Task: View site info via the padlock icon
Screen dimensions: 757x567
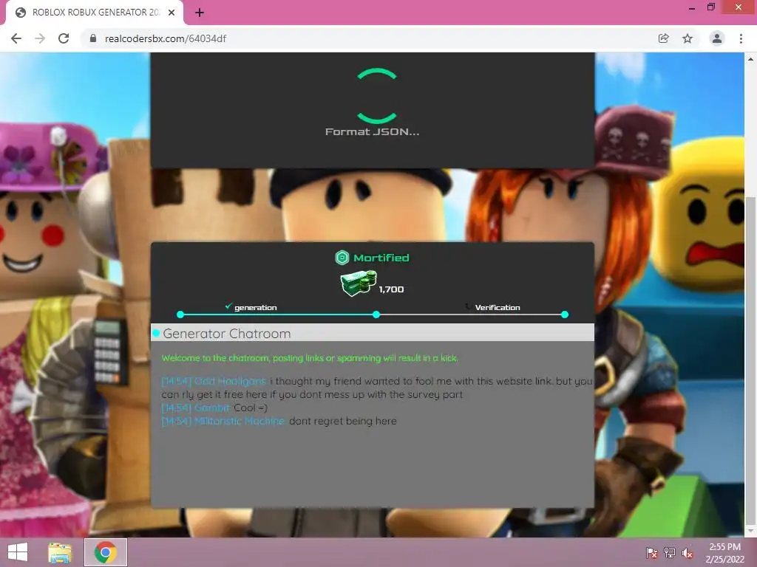Action: click(93, 38)
